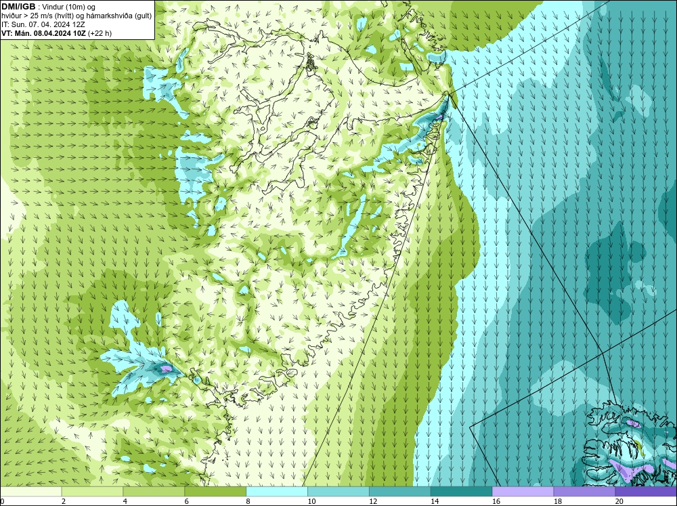Click the legend scale label "2"
This screenshot has width=677, height=506.
click(x=64, y=501)
